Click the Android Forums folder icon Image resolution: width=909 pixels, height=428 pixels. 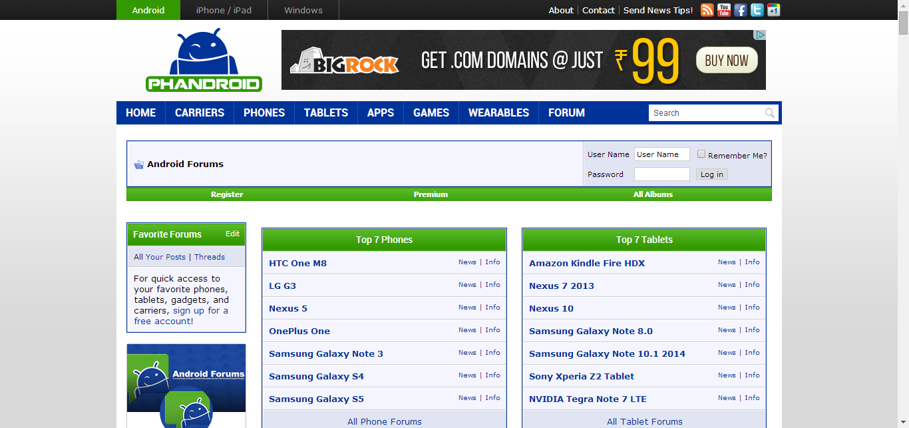[139, 164]
